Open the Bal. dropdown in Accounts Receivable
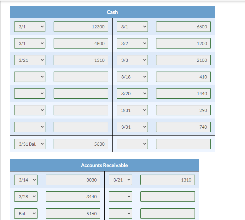 26,214
